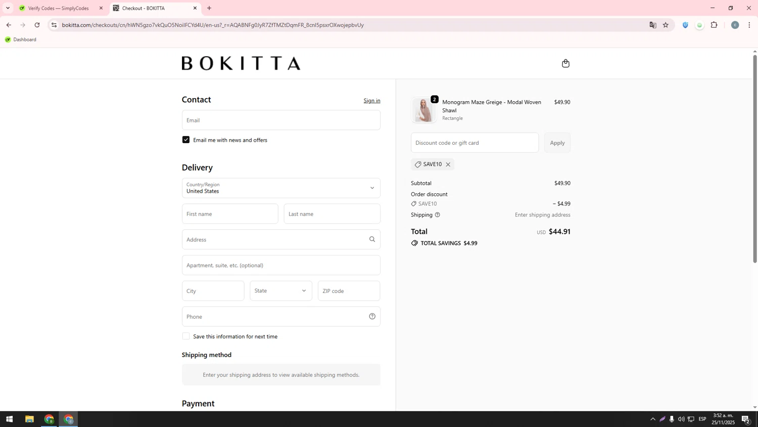Image resolution: width=758 pixels, height=427 pixels.
Task: Open the taskbar clock and date
Action: [x=724, y=419]
